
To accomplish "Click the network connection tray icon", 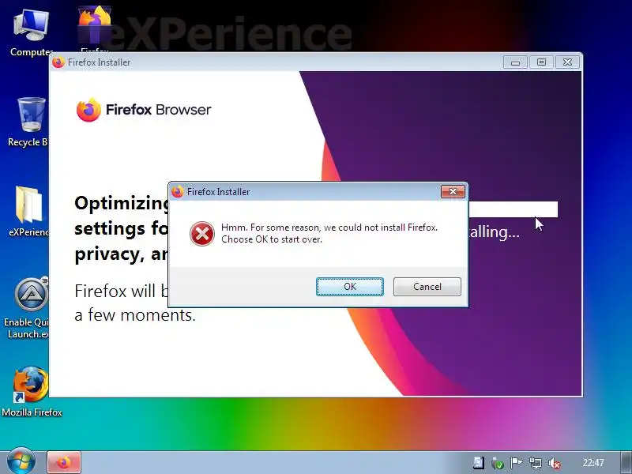I will (x=536, y=463).
